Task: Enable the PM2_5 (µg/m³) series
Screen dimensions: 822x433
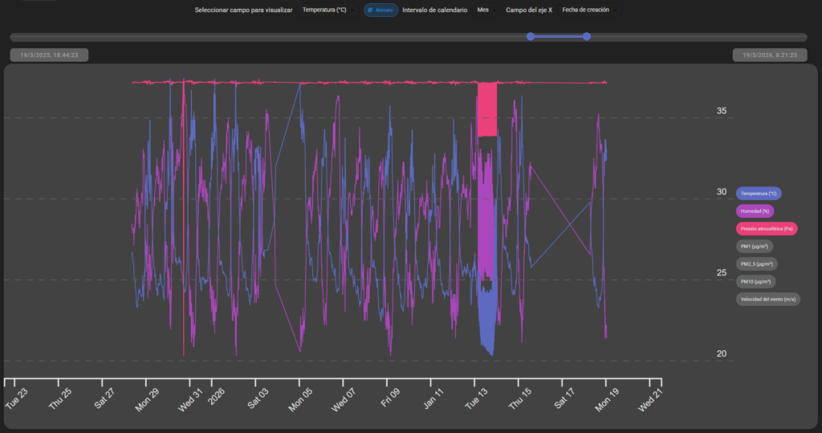Action: 756,264
